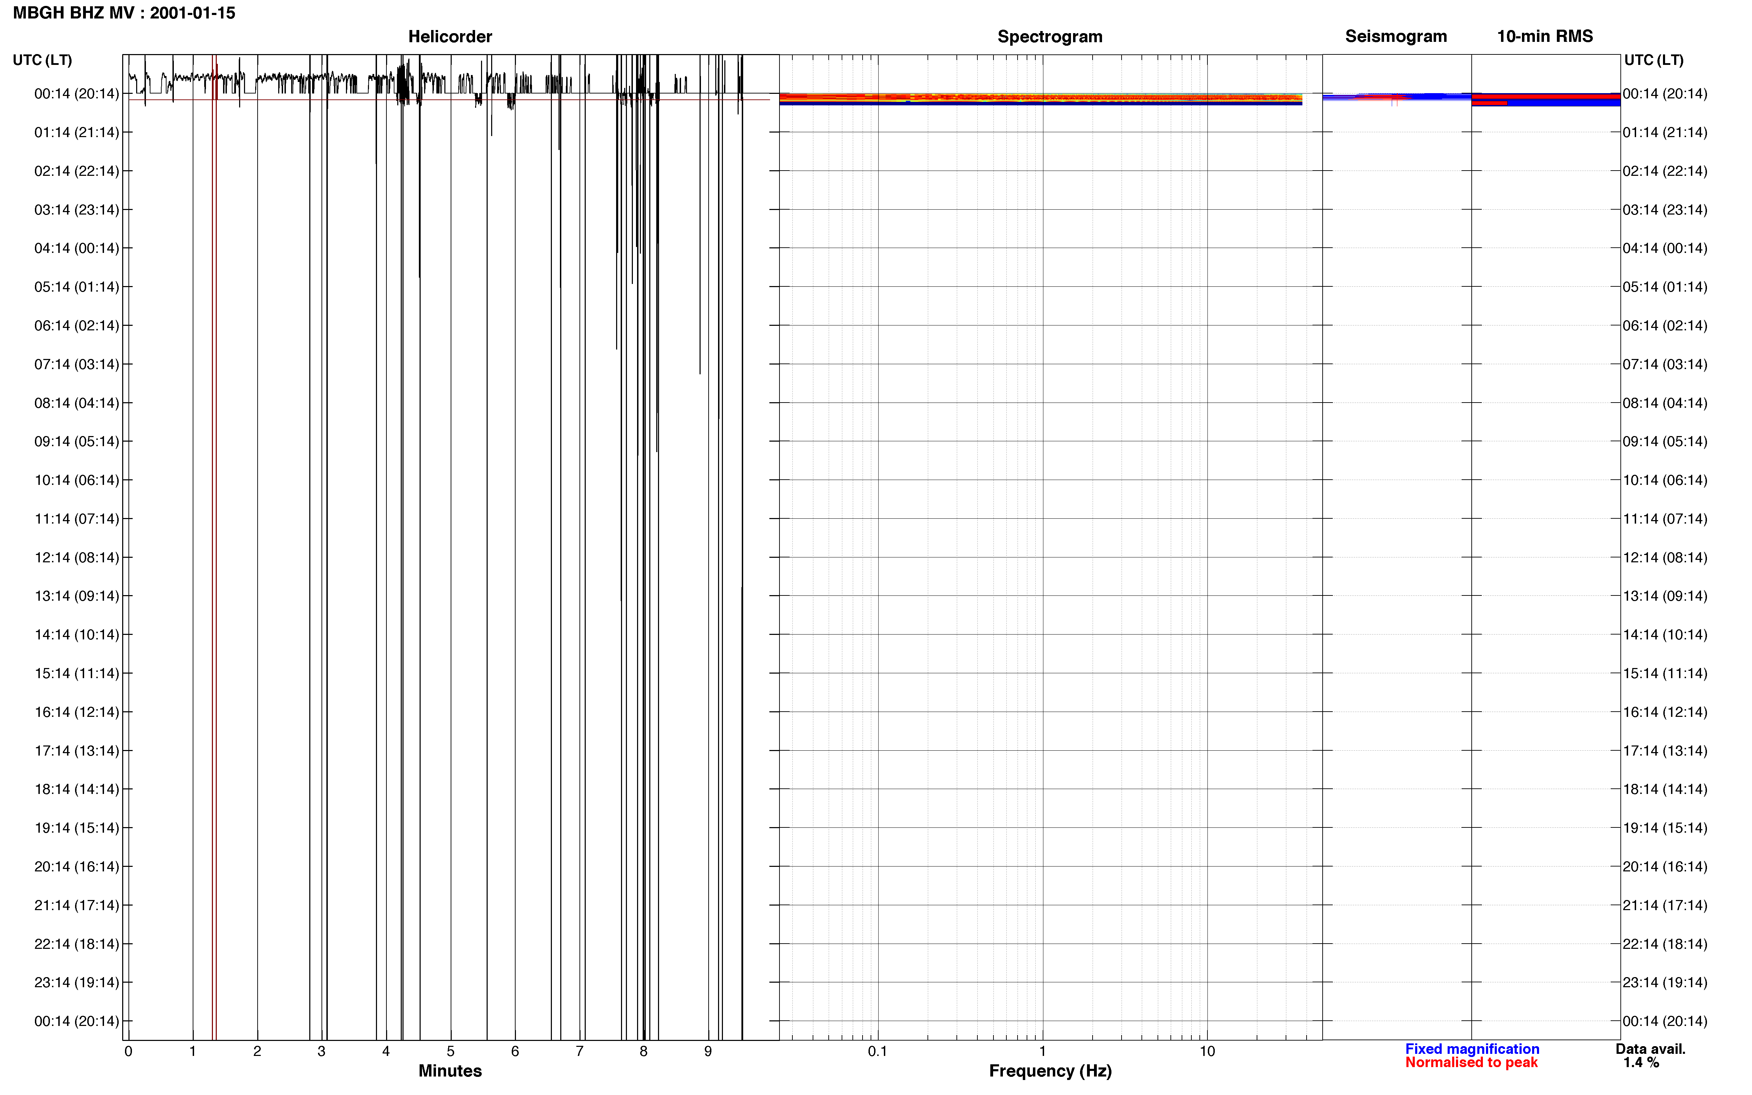Click left time label '09:14 (05:14)'
The image size is (1752, 1095).
(77, 442)
